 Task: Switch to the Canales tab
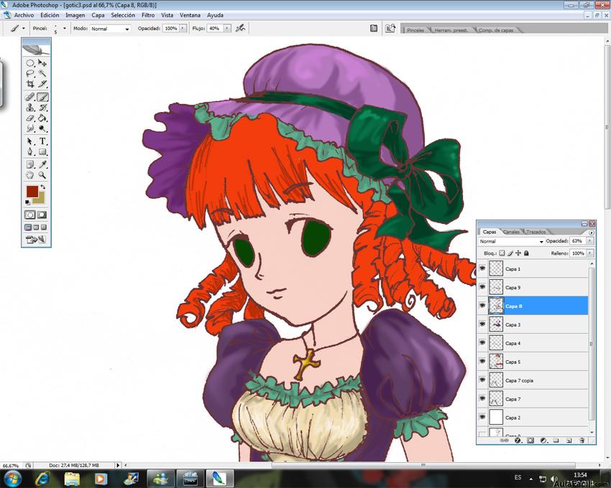coord(511,232)
